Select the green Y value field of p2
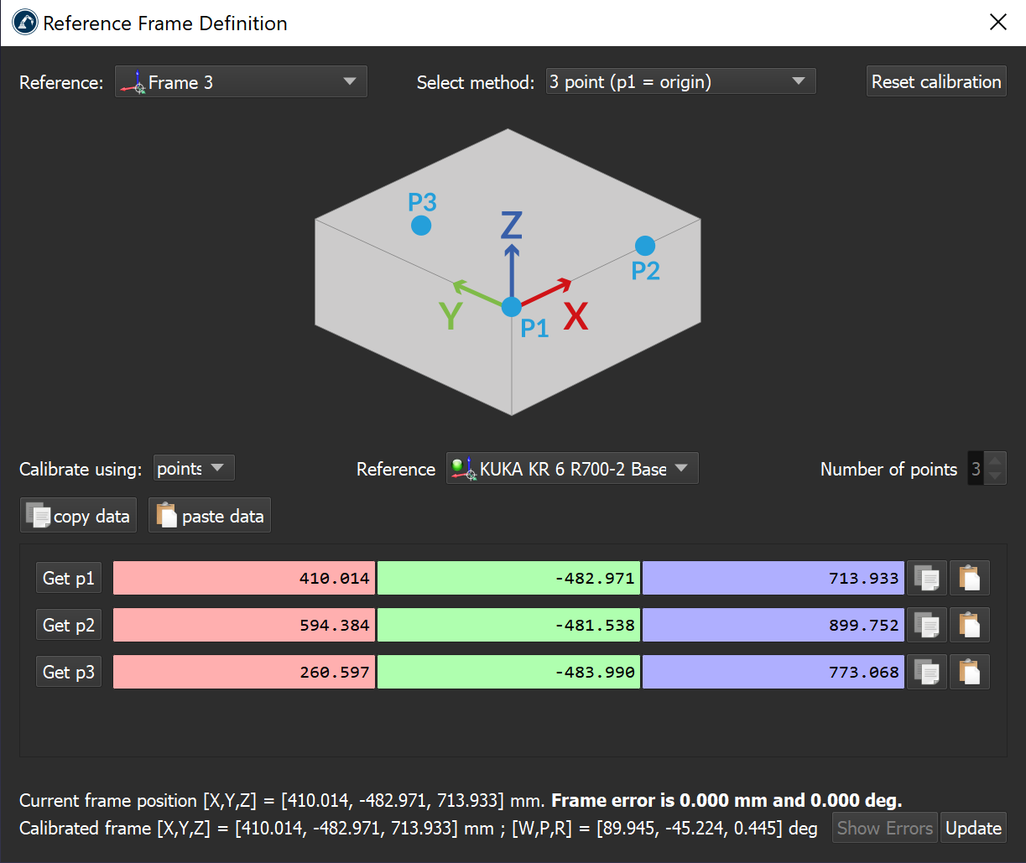 coord(508,625)
